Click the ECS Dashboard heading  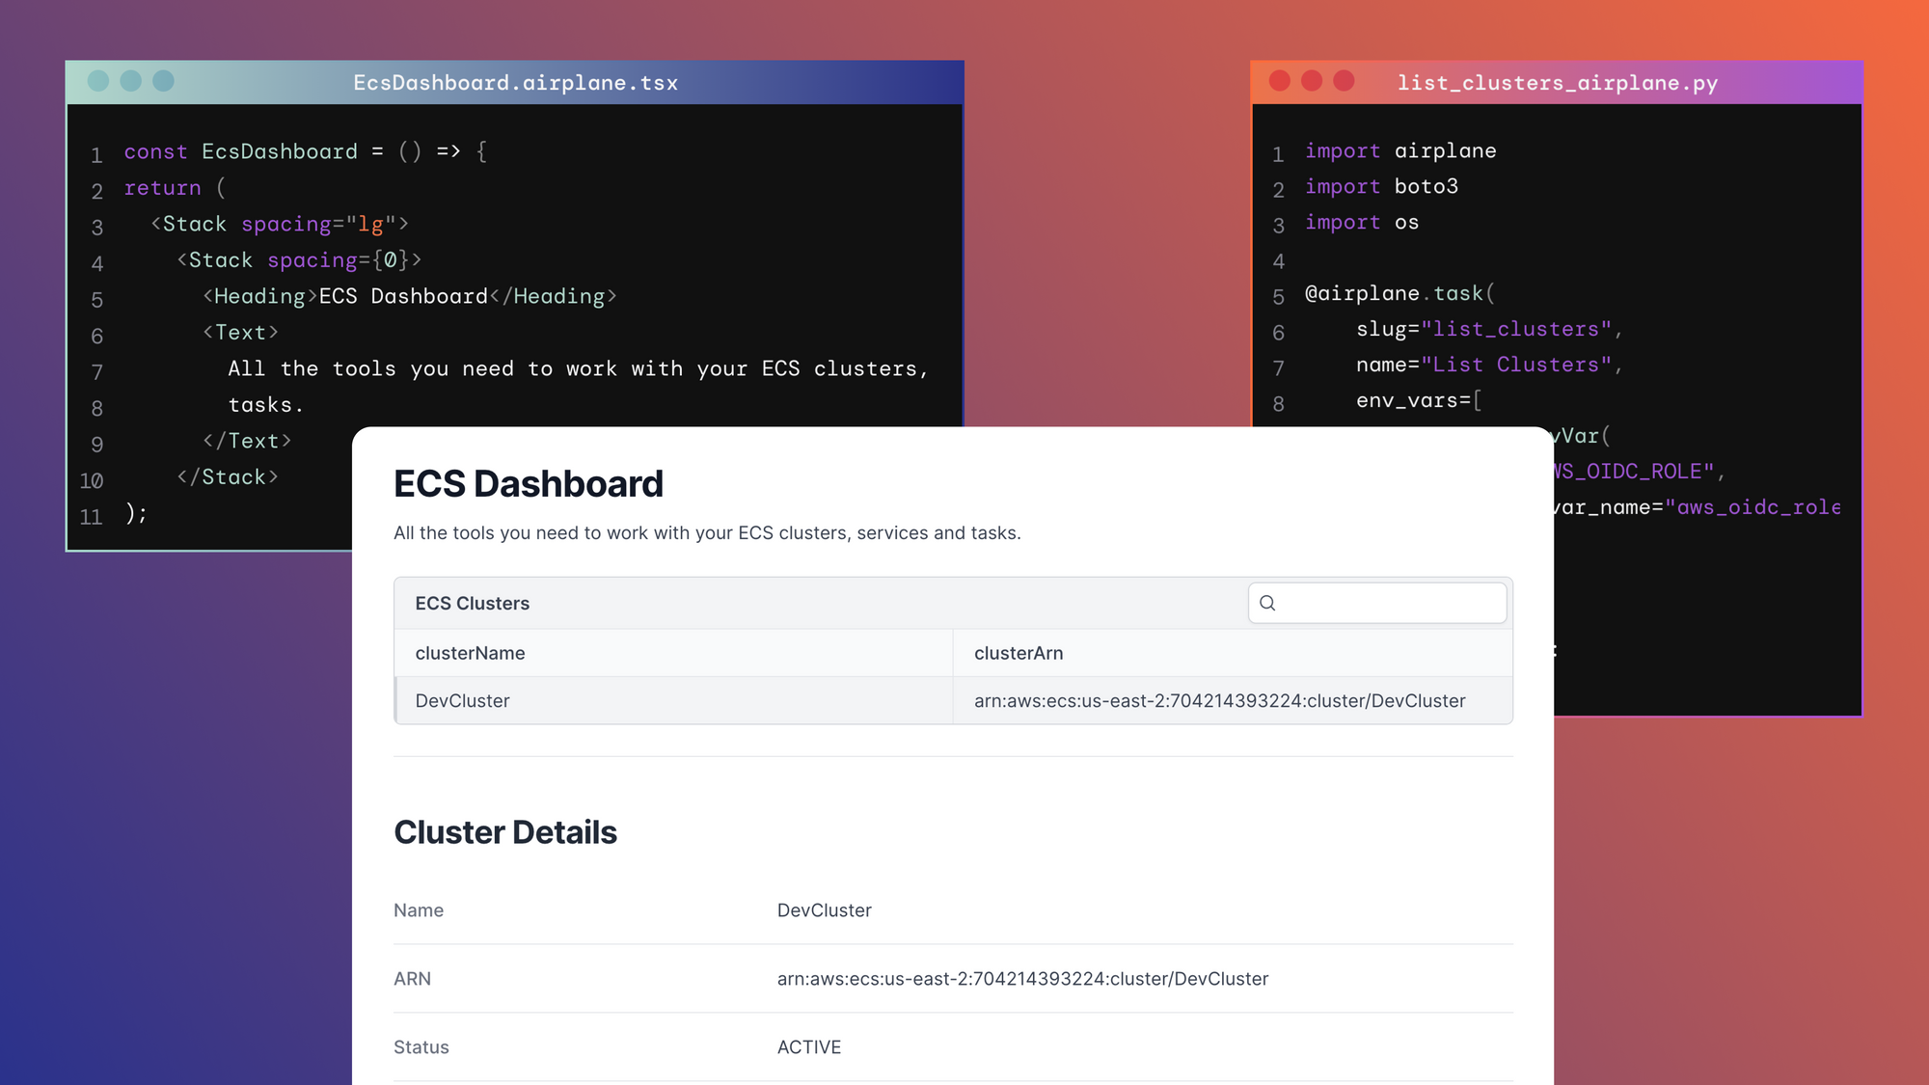point(529,484)
